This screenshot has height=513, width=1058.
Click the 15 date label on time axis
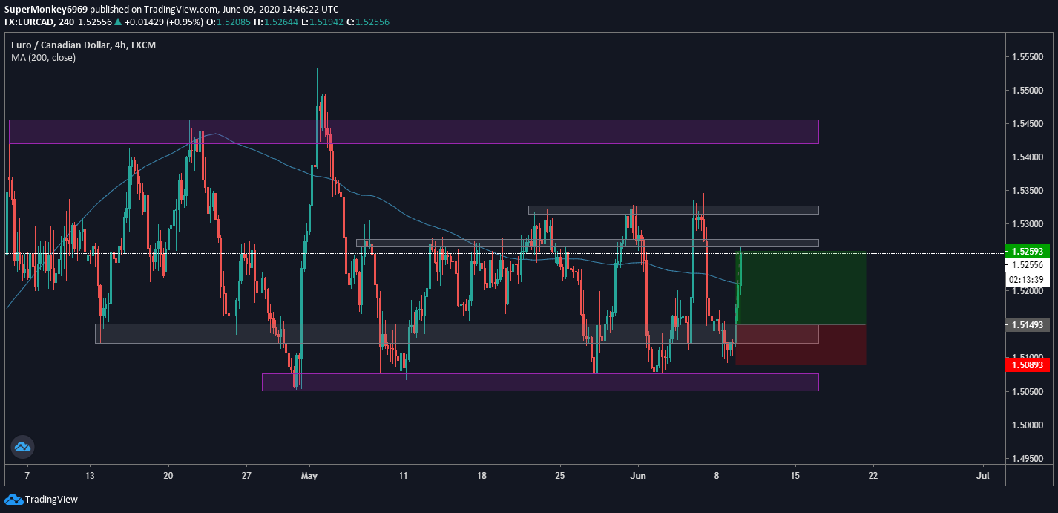point(795,475)
